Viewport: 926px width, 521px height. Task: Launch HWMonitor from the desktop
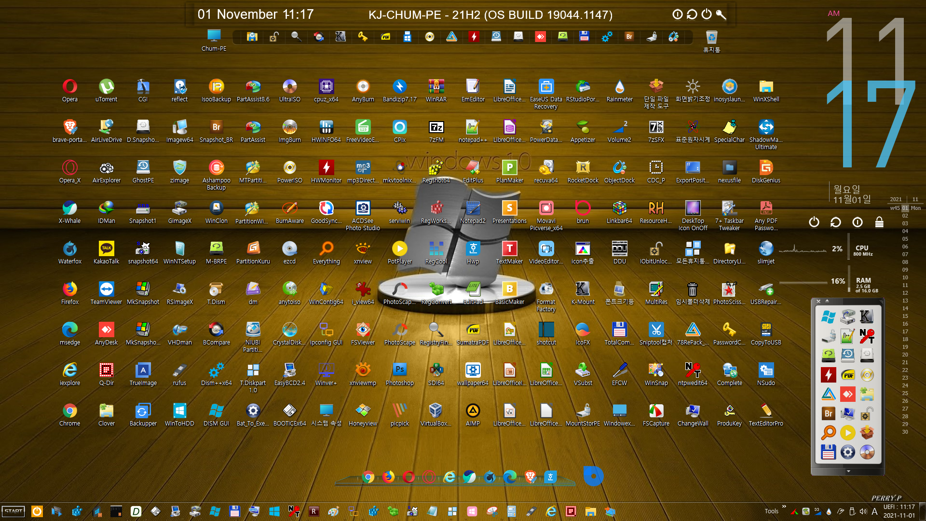326,171
